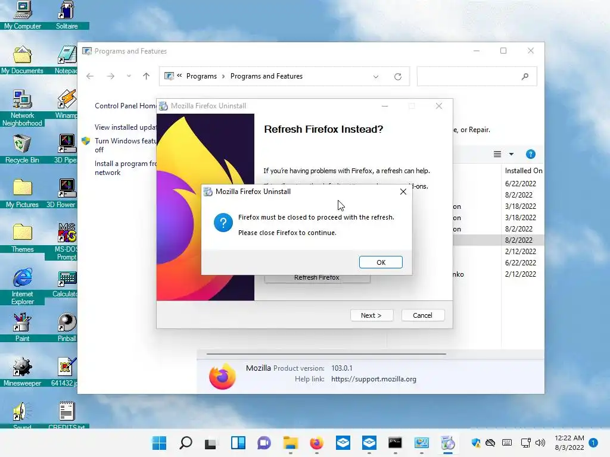
Task: Cancel the Mozilla Firefox Uninstall wizard
Action: 422,315
